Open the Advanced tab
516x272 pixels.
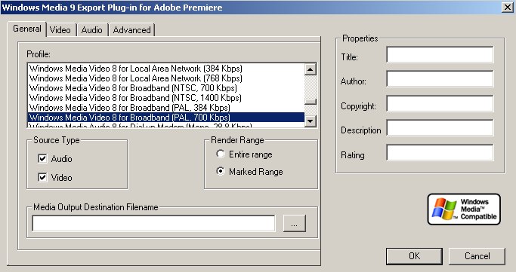(x=131, y=30)
